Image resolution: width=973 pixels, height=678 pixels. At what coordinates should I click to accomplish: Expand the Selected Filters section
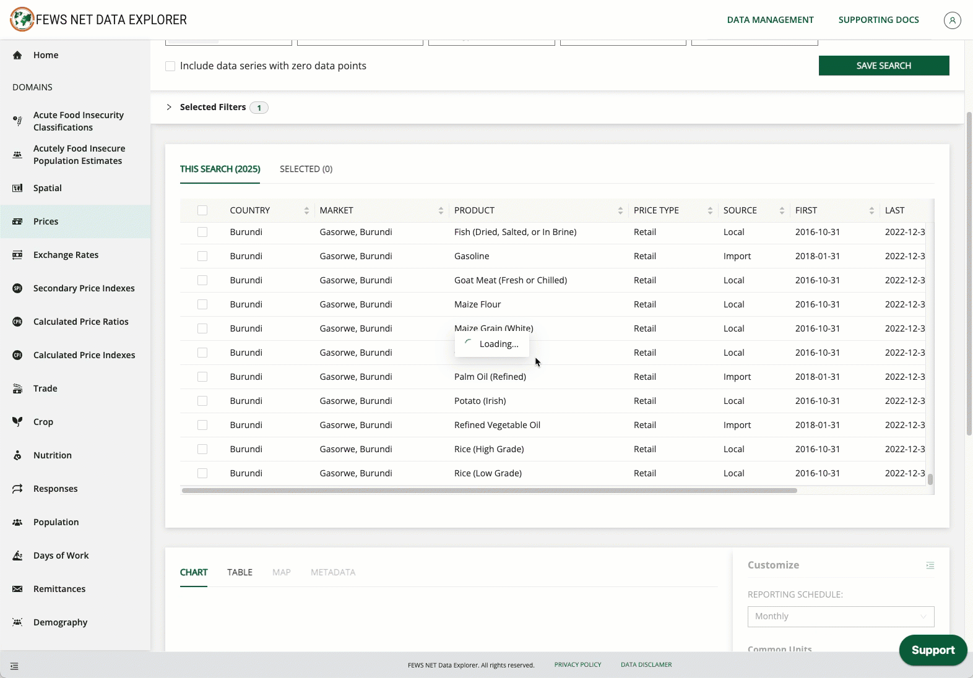click(169, 107)
